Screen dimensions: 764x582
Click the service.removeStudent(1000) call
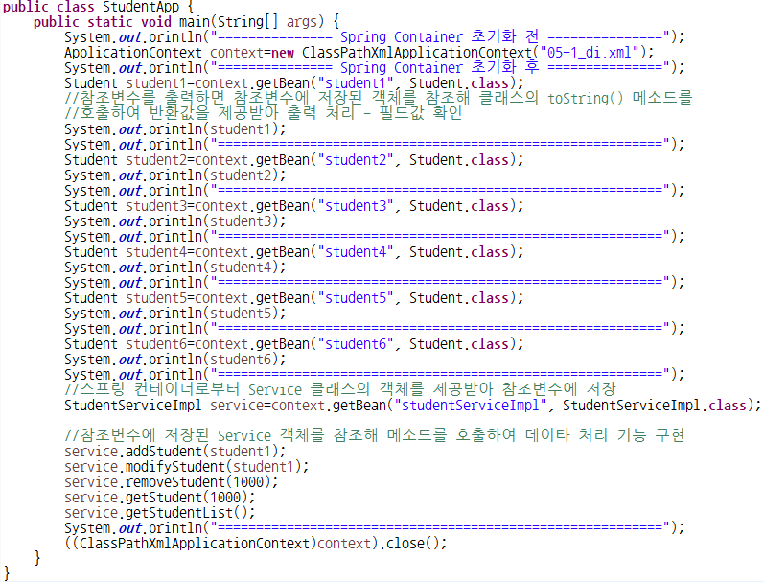pyautogui.click(x=171, y=482)
